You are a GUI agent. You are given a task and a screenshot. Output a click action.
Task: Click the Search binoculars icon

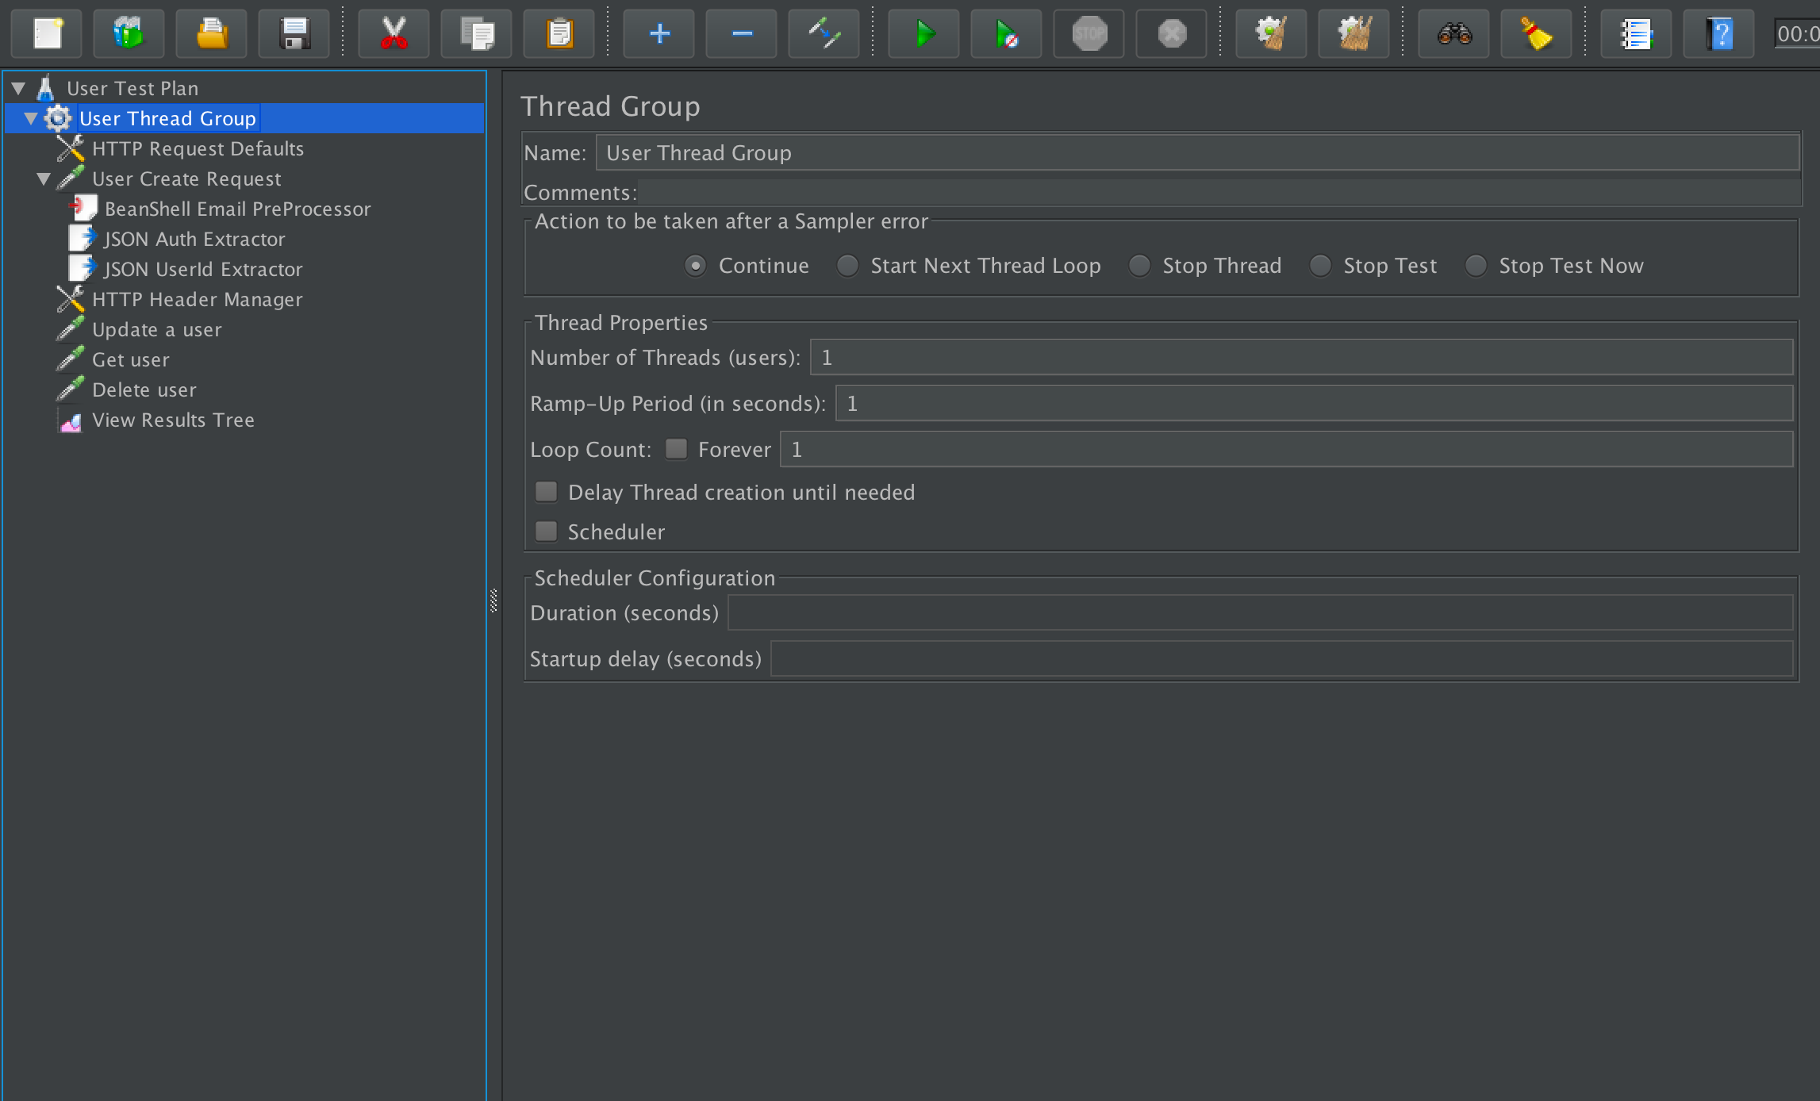pos(1453,34)
